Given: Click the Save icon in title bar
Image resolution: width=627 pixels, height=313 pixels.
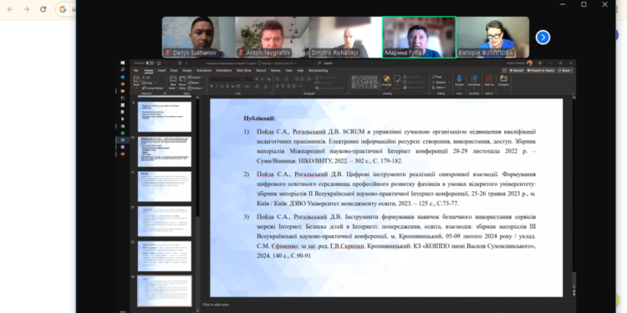Looking at the screenshot, I should point(159,63).
